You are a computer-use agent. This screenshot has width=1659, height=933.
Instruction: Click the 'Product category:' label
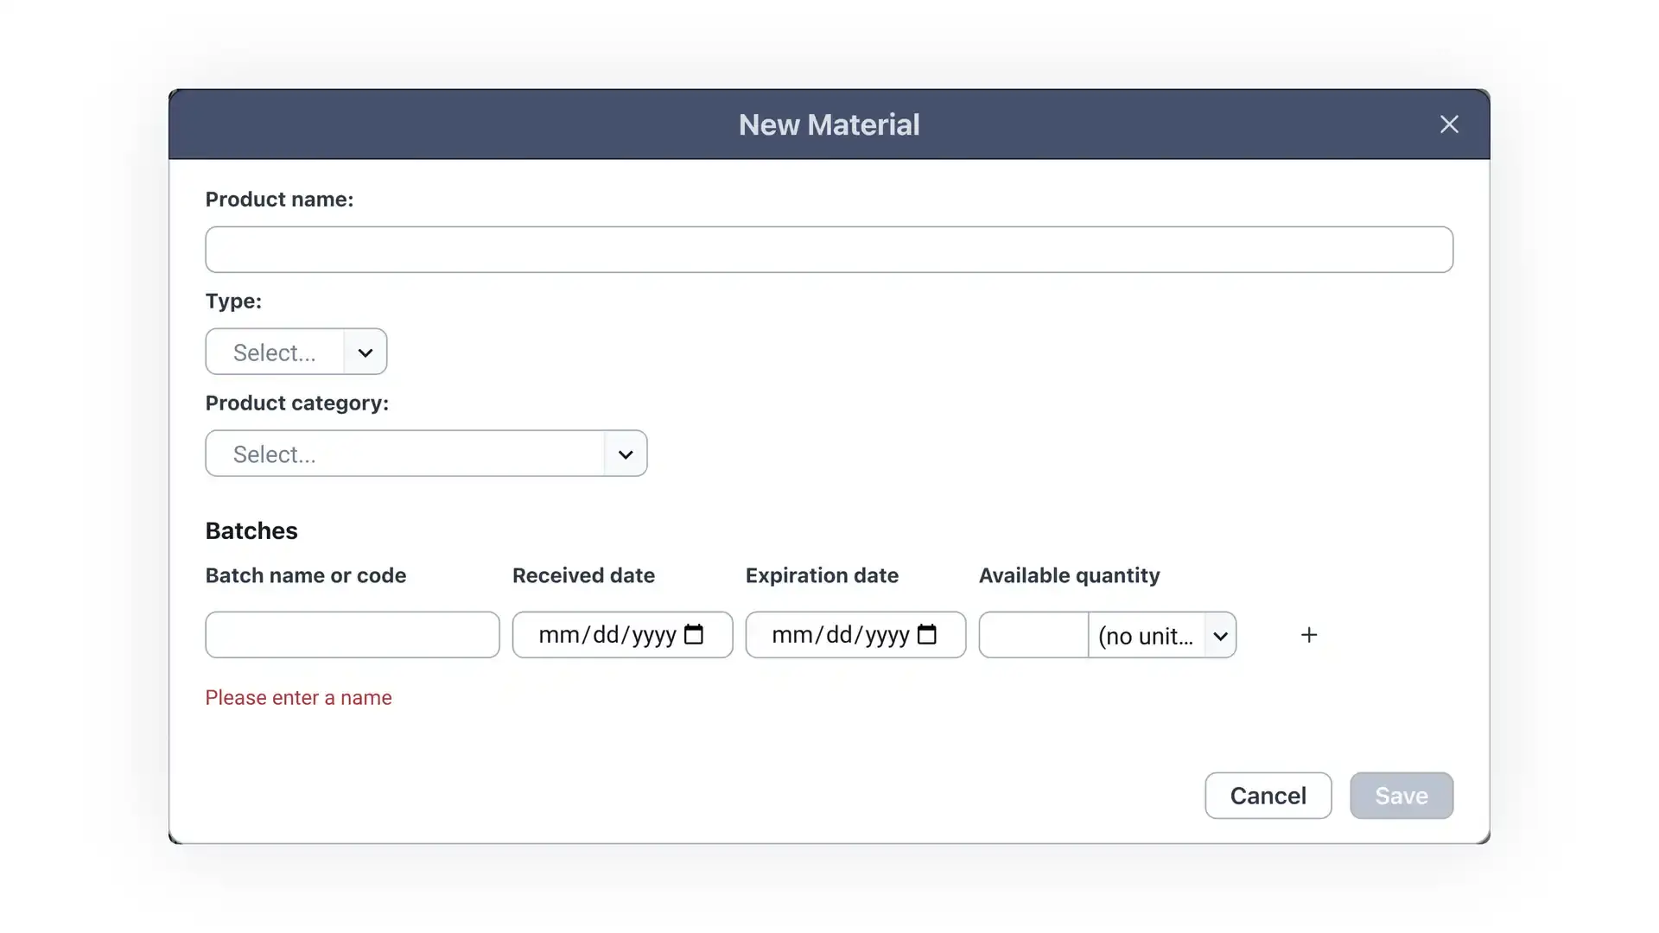297,403
